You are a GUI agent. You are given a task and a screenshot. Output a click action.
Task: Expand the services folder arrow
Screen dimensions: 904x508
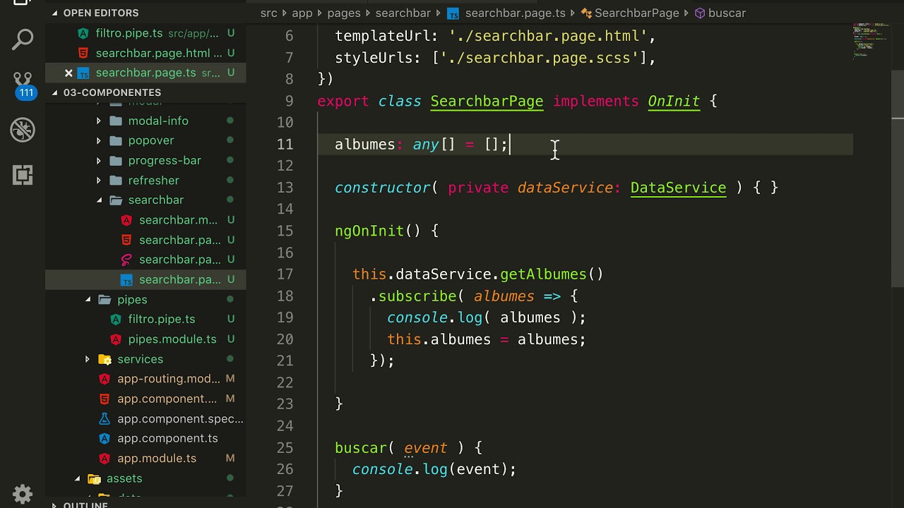[88, 359]
